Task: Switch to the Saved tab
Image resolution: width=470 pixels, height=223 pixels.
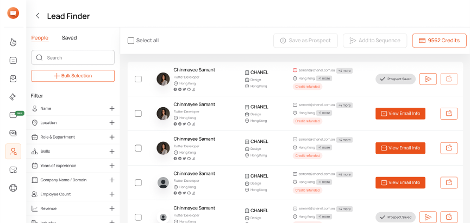Action: coord(69,38)
